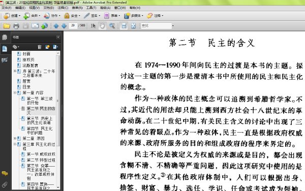Open the Combine (合并) toolbar menu
The height and width of the screenshot is (191, 305).
coord(32,16)
